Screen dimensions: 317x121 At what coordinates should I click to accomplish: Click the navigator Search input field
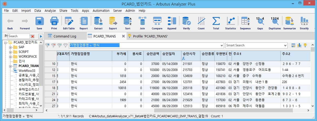click(19, 36)
